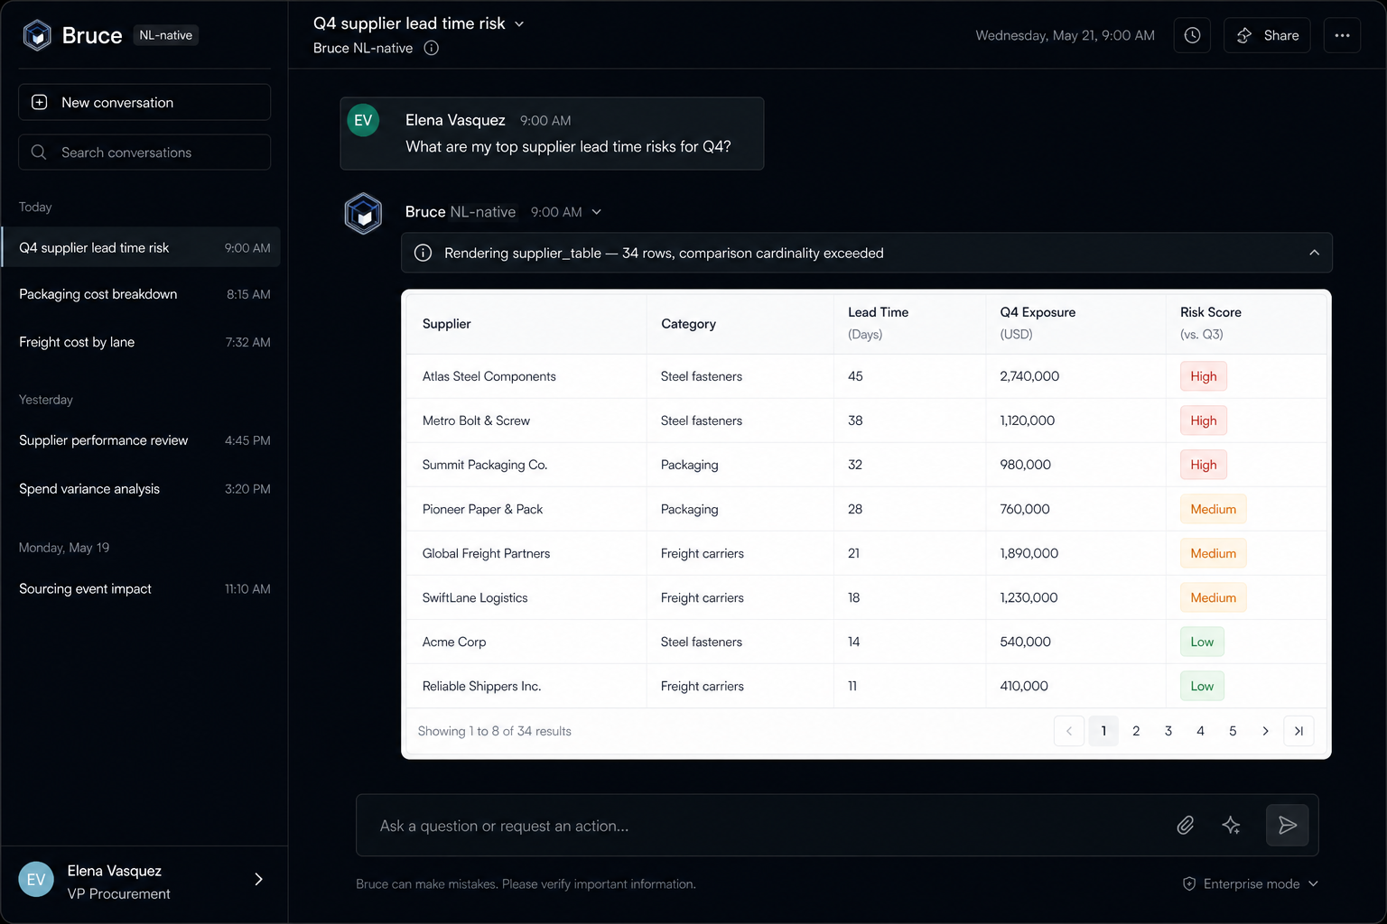This screenshot has height=924, width=1387.
Task: Click the info icon beside Bruce NL-native
Action: [432, 48]
